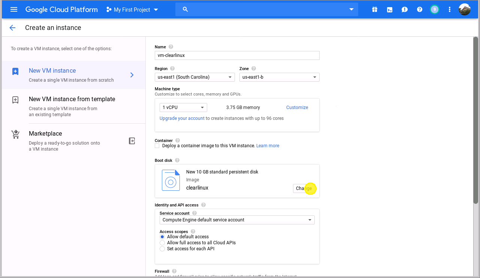The width and height of the screenshot is (480, 278).
Task: Click help icon beside Access scopes
Action: 193,232
